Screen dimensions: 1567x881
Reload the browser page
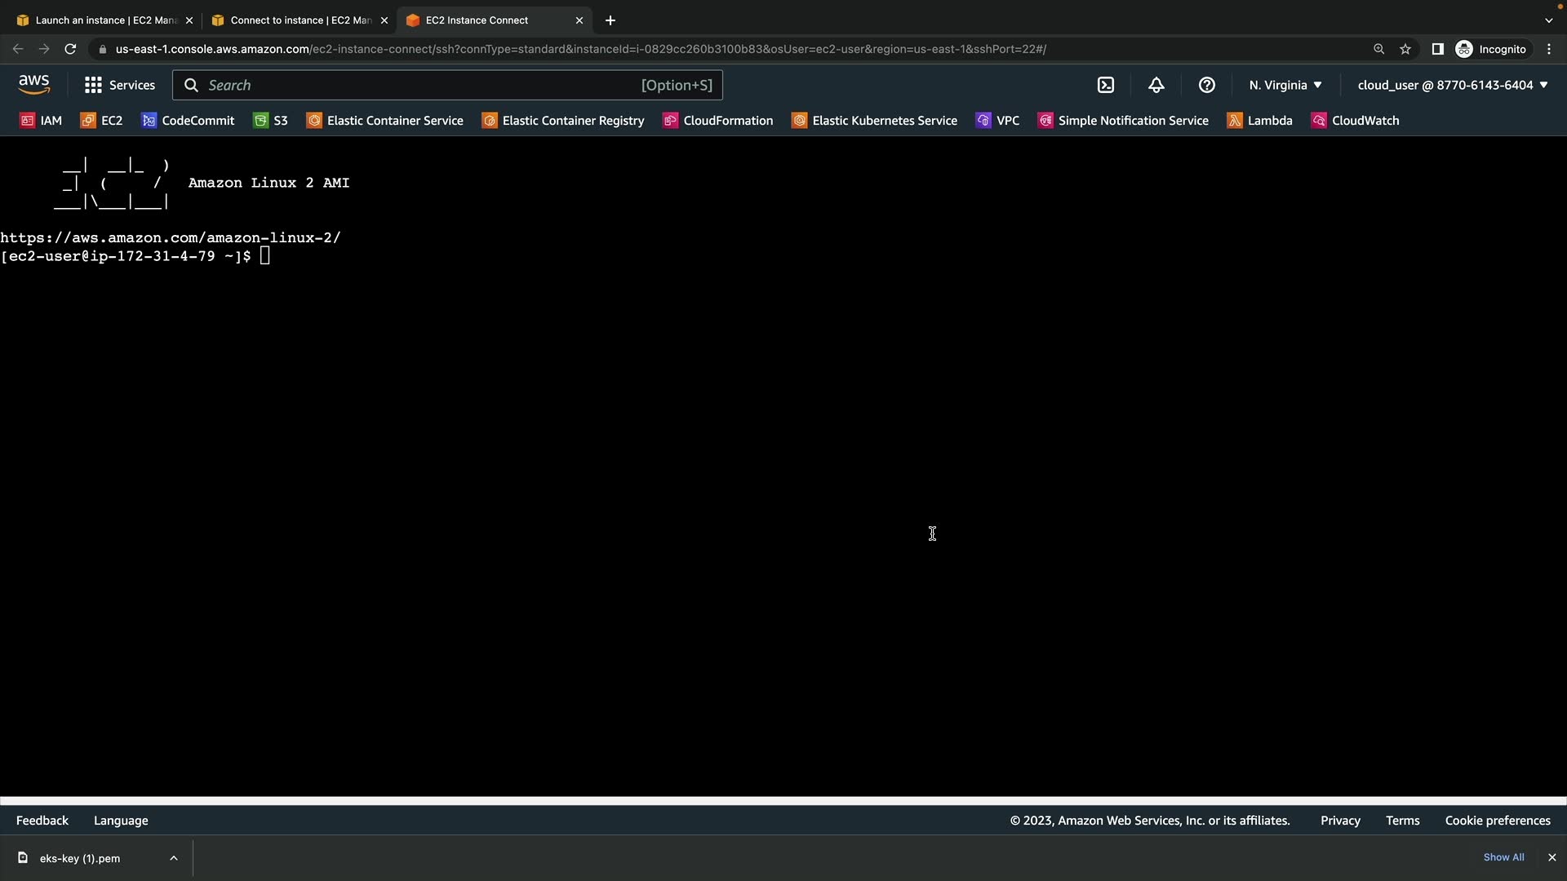(x=70, y=49)
